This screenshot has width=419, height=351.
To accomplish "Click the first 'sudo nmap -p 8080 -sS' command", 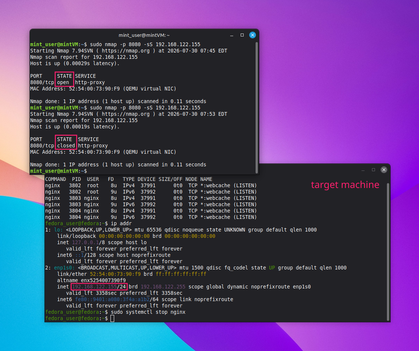I will 145,45.
